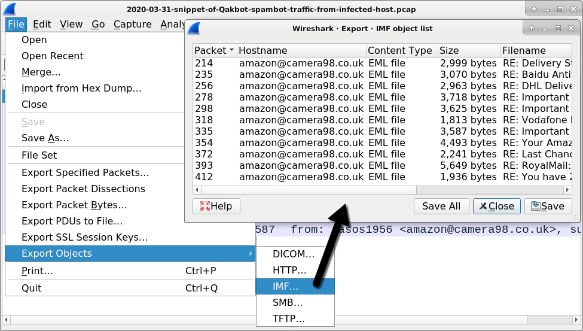
Task: Select HTTP... in Export Objects submenu
Action: coord(295,271)
